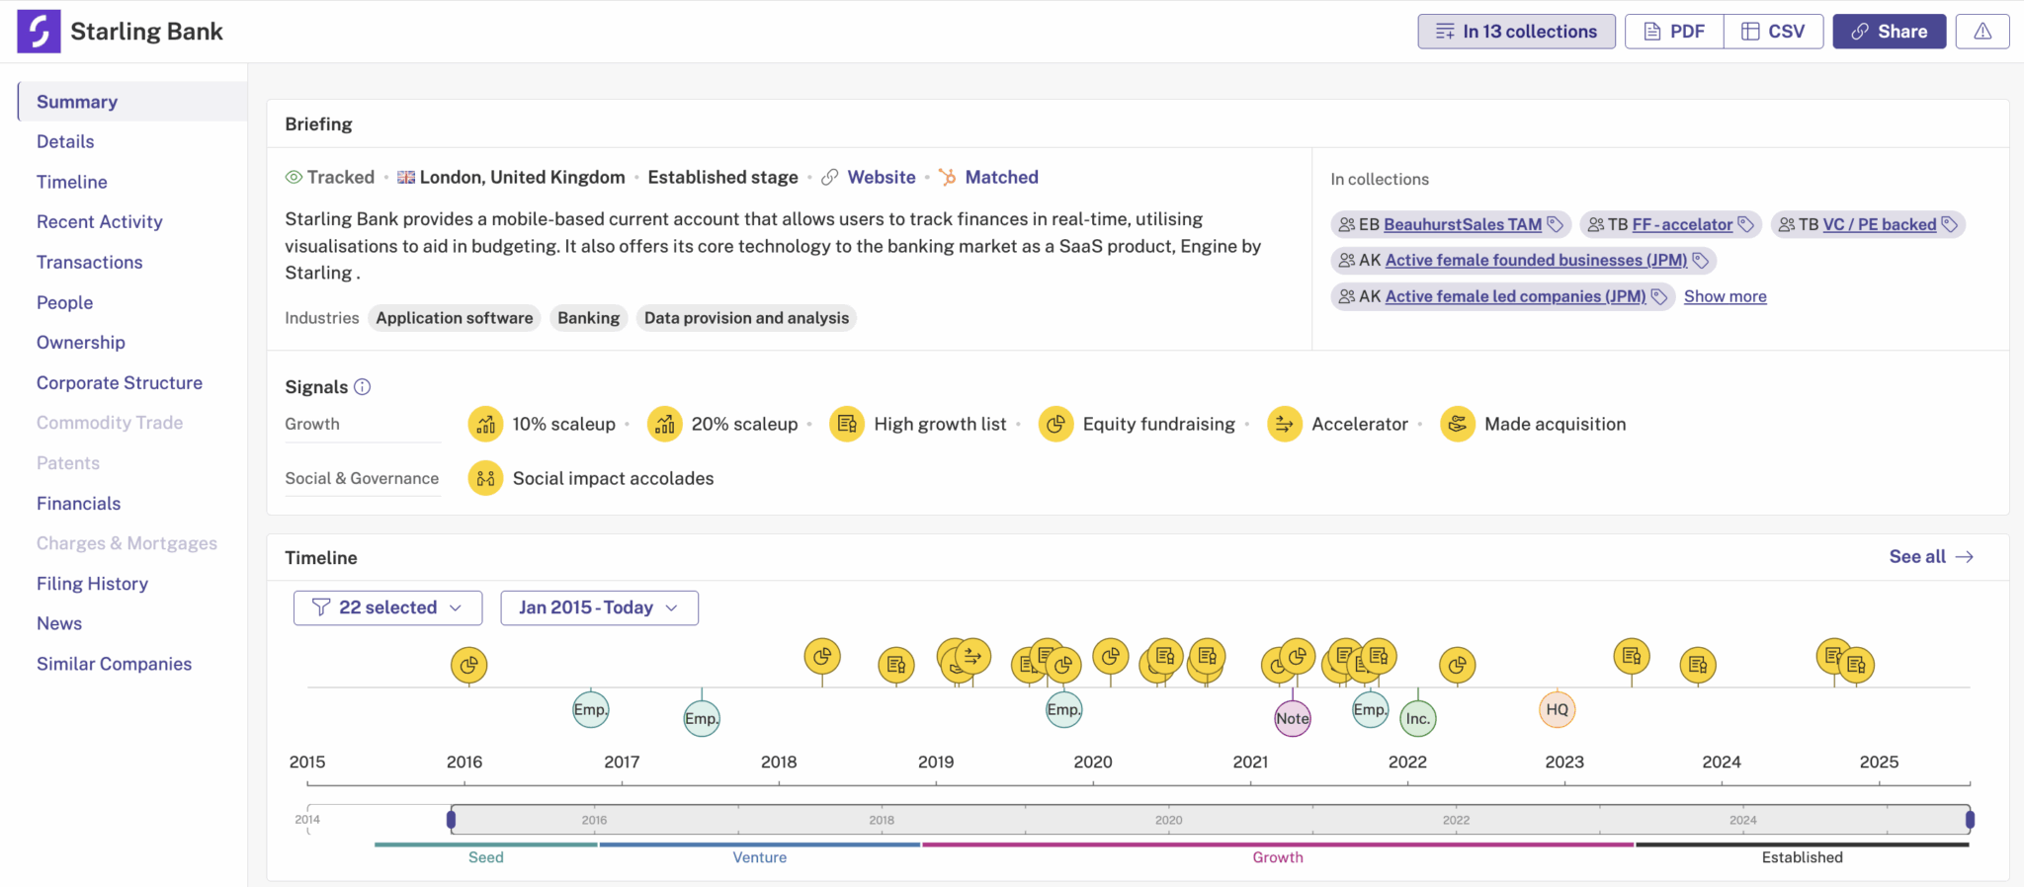Click Show more collections link

[1725, 296]
